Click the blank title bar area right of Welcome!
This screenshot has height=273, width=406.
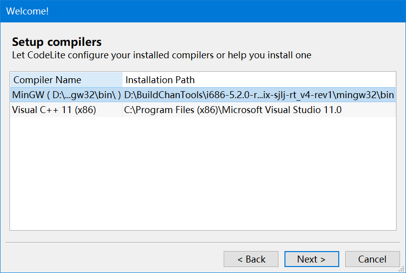tap(224, 11)
